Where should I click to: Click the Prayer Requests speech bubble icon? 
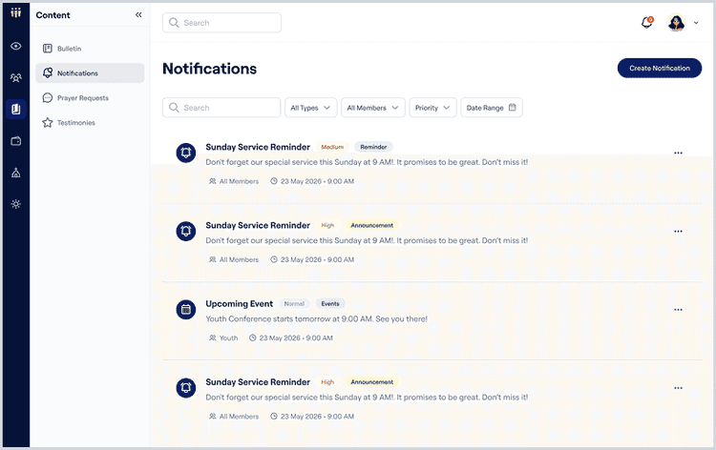click(48, 97)
